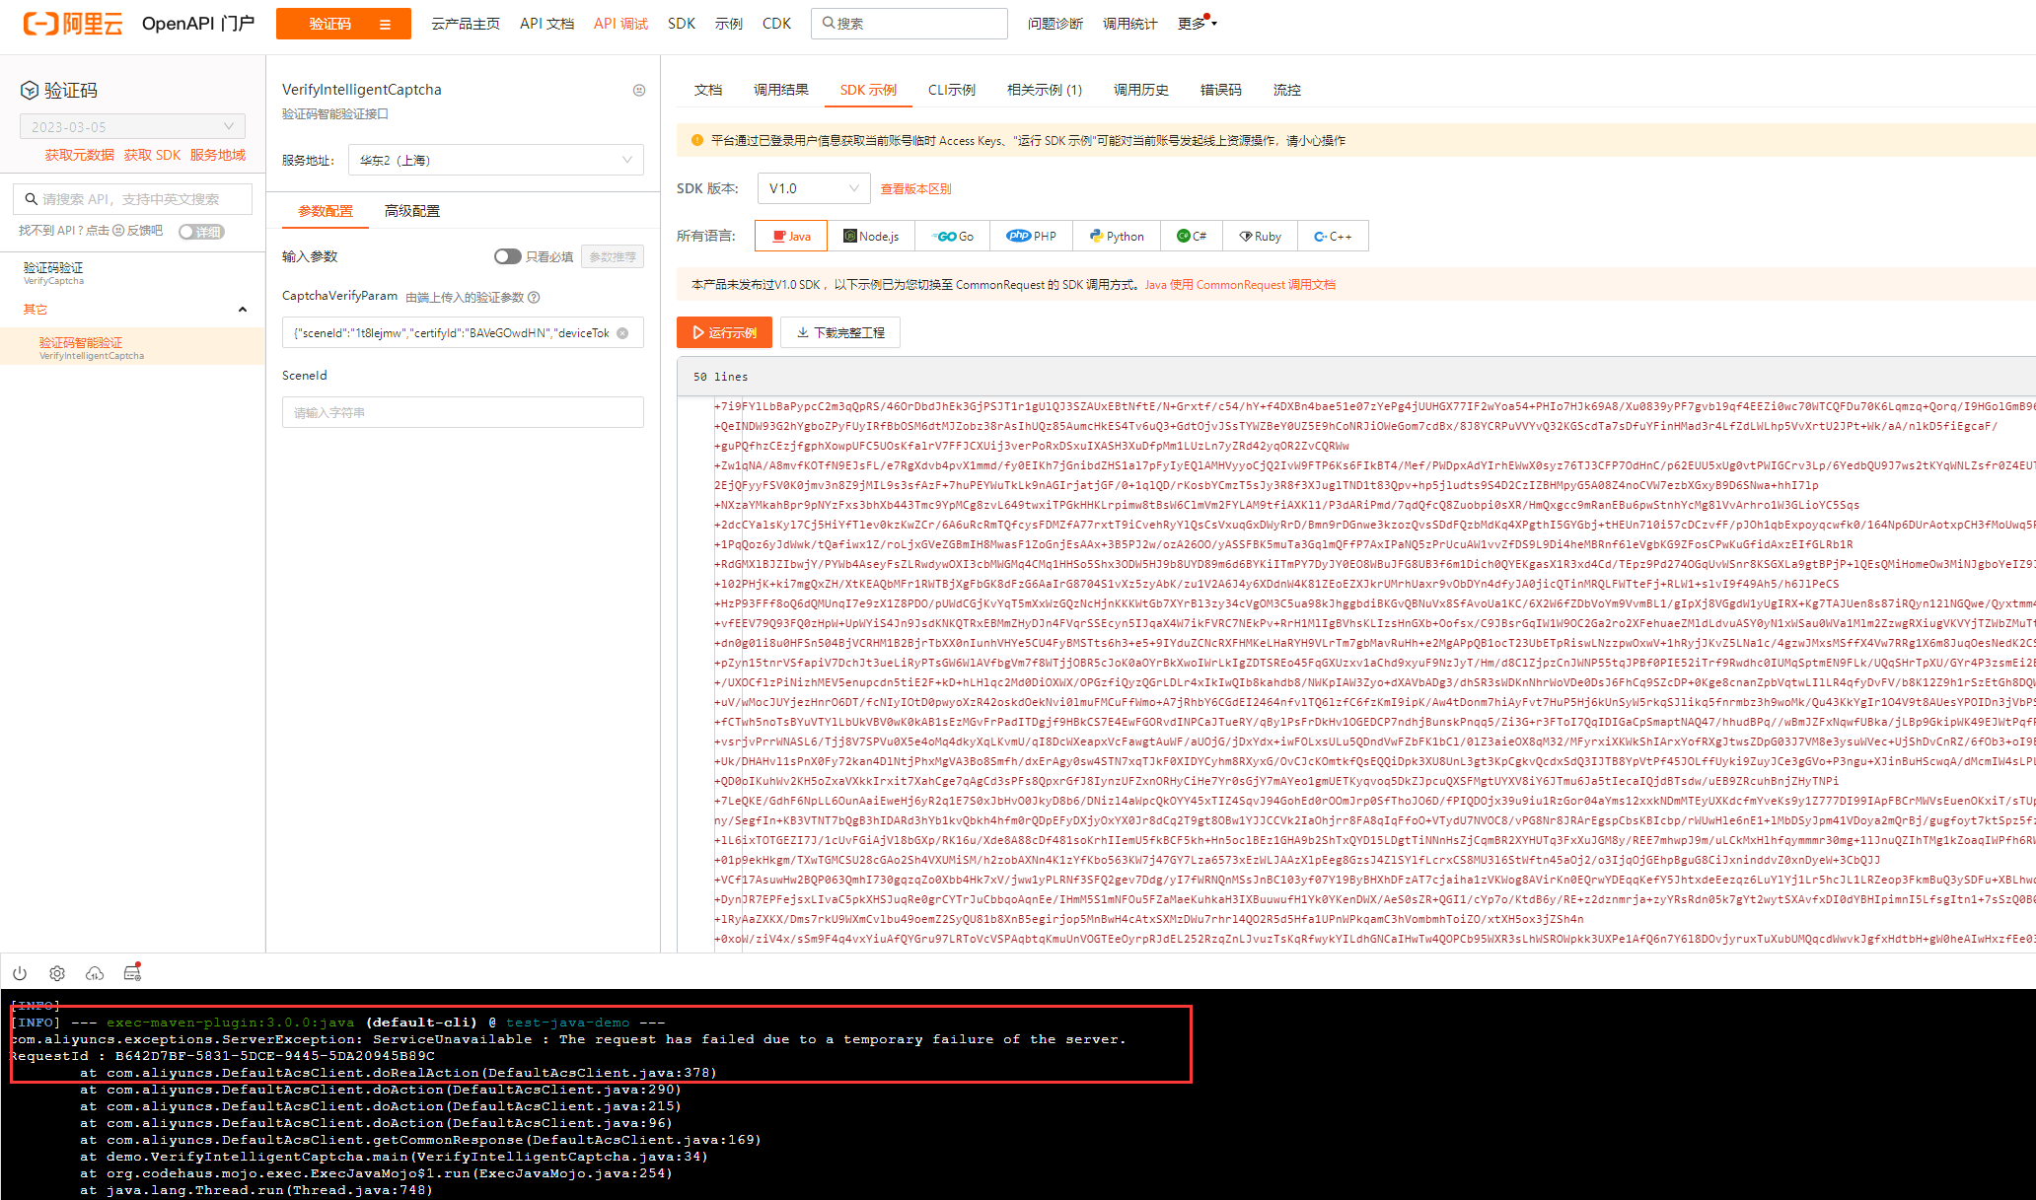Switch to 高级配置 tab
The width and height of the screenshot is (2036, 1200).
coord(412,211)
